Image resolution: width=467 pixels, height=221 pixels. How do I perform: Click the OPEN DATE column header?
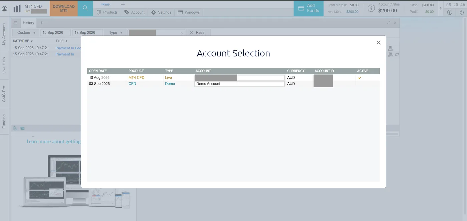tap(98, 71)
